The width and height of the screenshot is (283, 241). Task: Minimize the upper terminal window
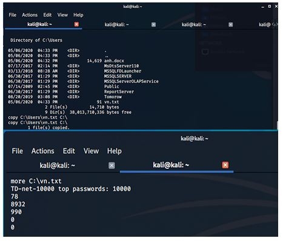click(262, 7)
